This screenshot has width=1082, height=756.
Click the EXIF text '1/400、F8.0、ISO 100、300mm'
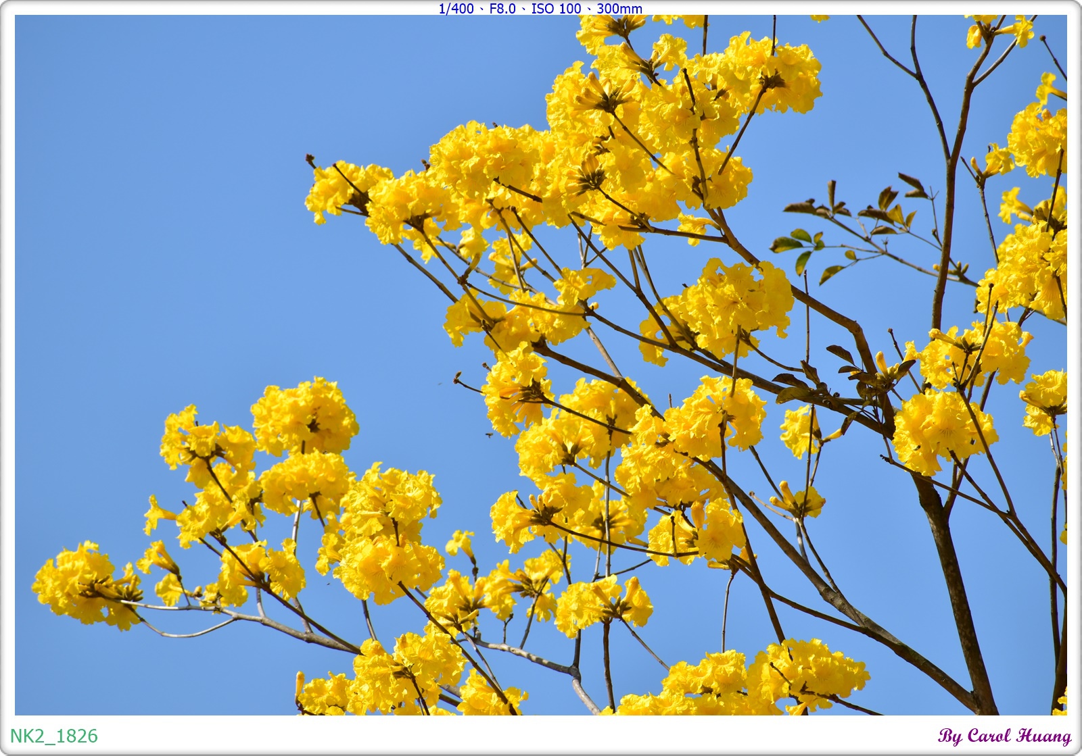[540, 8]
